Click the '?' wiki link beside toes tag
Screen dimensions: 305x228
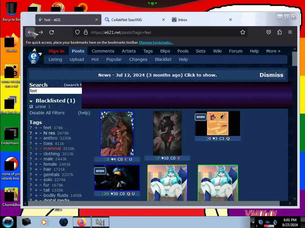point(31,143)
